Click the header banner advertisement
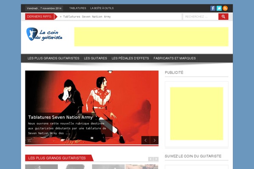The width and height of the screenshot is (254, 169). [151, 37]
